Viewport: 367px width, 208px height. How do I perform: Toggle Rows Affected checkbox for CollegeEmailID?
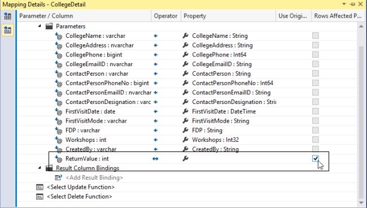316,64
